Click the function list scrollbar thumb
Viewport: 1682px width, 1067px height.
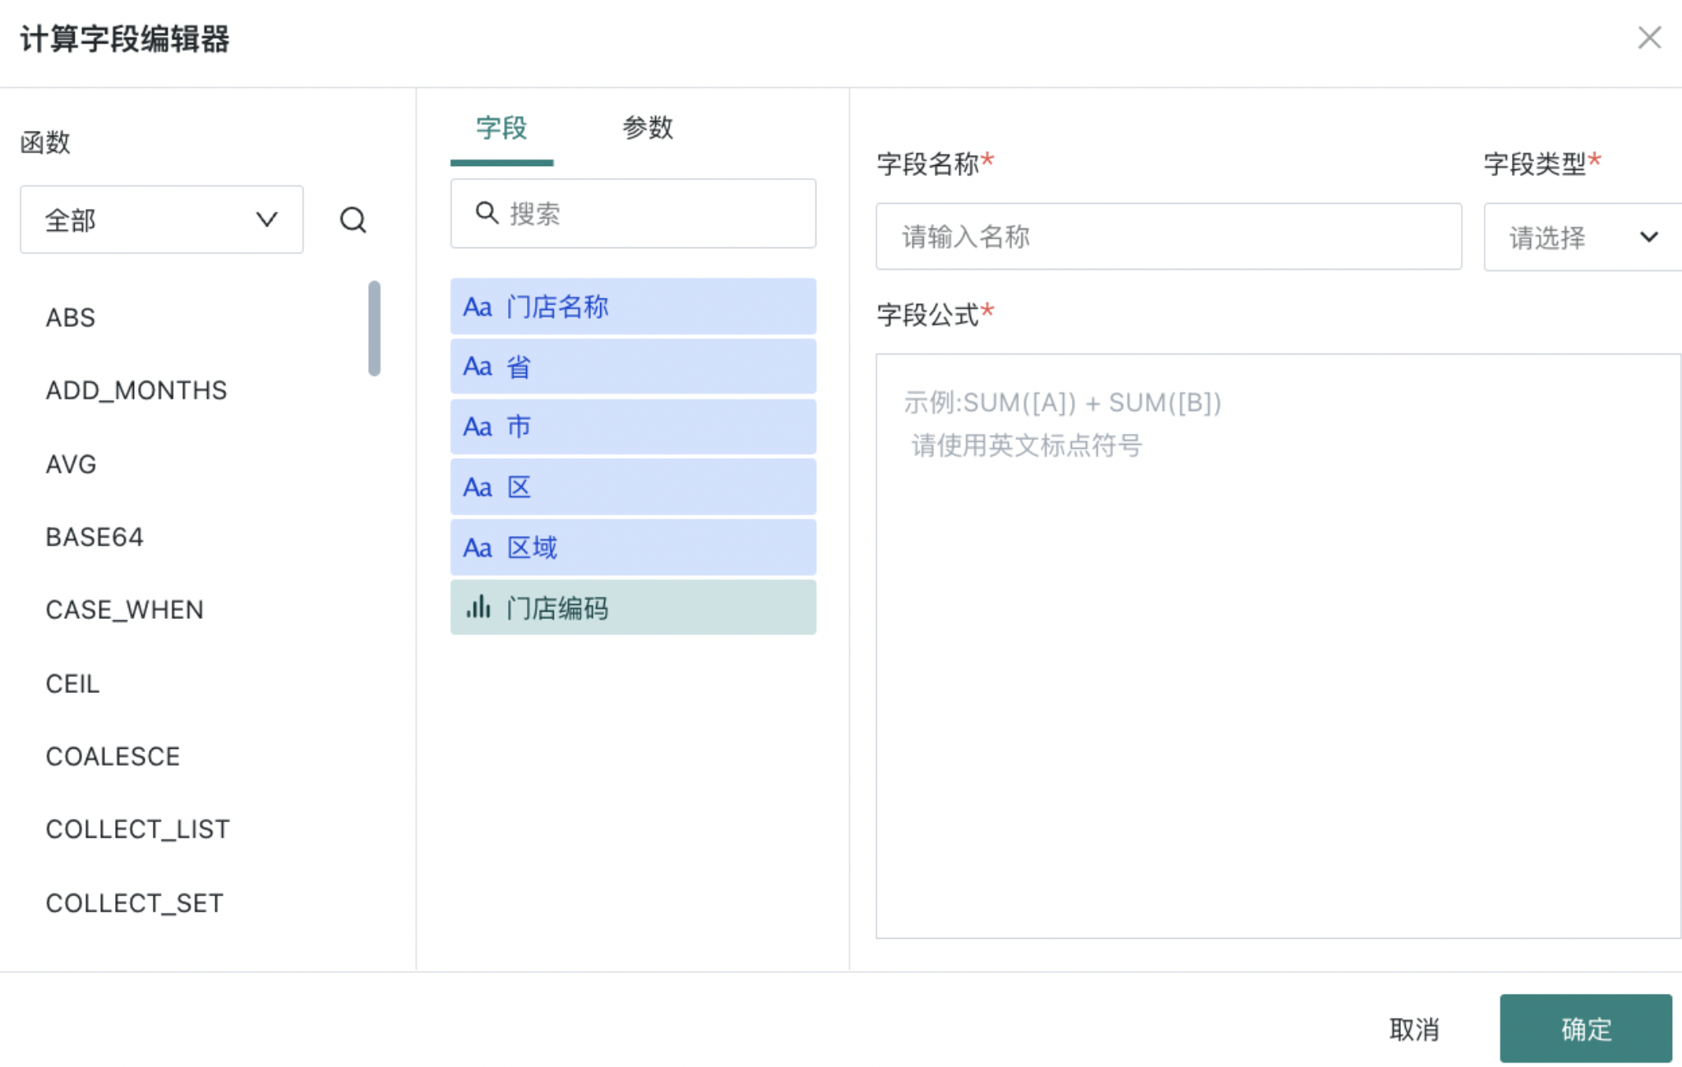tap(374, 328)
